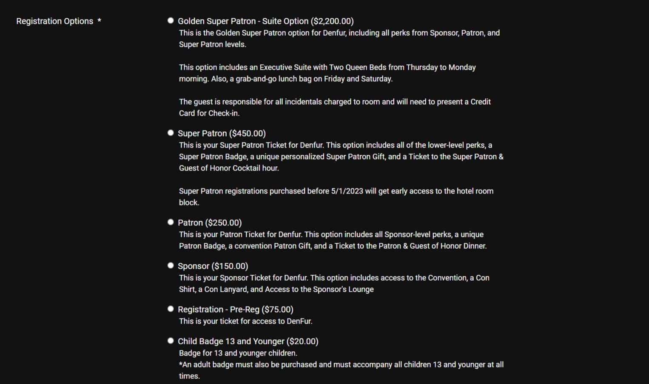Image resolution: width=649 pixels, height=384 pixels.
Task: Choose the Super Patron $450 radio button
Action: [171, 133]
